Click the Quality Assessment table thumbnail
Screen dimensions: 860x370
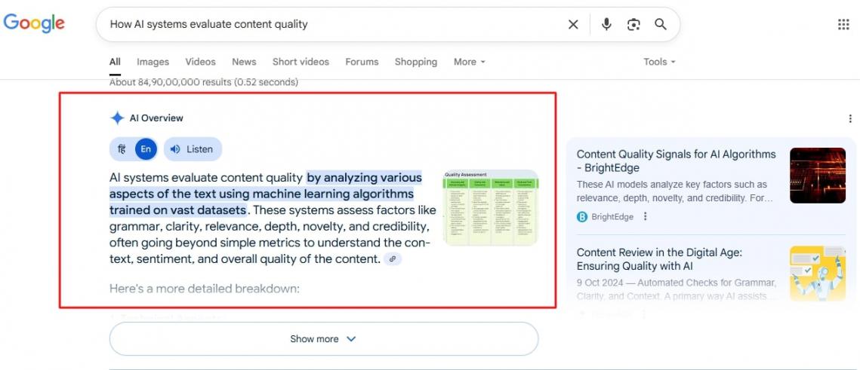[x=491, y=207]
